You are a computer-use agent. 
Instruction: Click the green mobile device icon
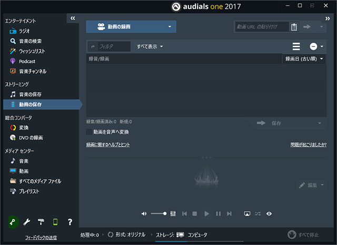[x=55, y=222]
